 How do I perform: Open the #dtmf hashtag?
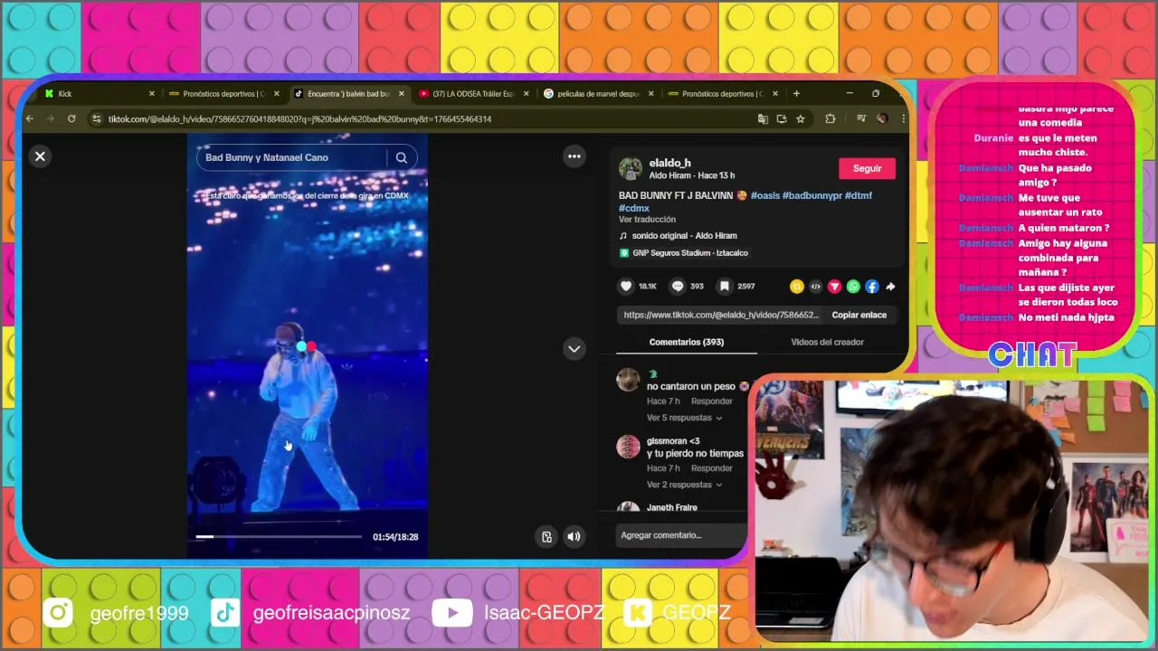tap(859, 195)
